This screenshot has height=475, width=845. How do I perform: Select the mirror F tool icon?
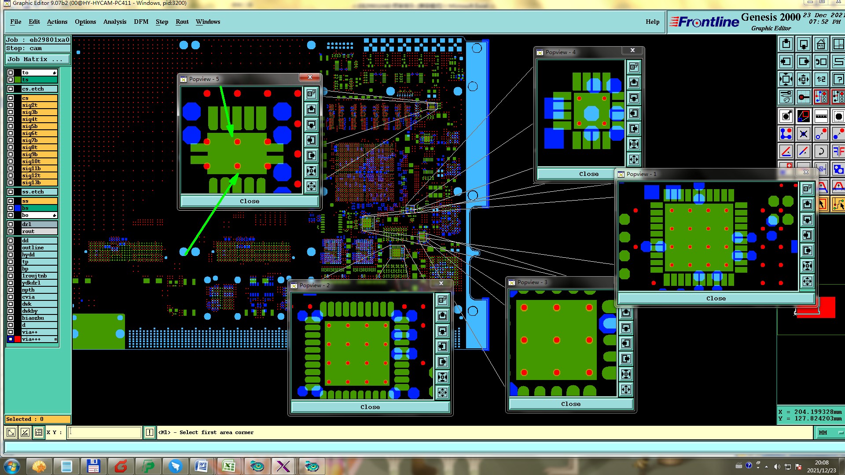point(838,152)
